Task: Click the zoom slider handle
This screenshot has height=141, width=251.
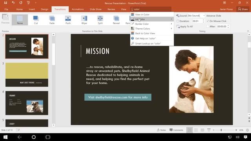Action: [221, 130]
